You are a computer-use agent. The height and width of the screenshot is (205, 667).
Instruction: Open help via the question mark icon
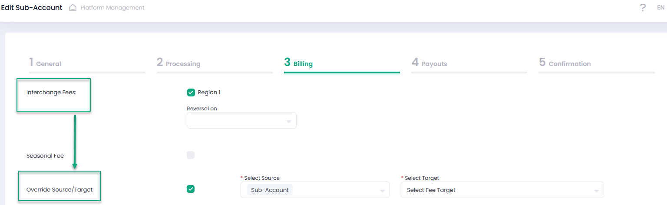point(643,8)
